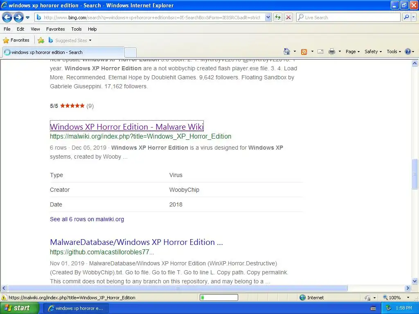The image size is (419, 314).
Task: Click the vertical scrollbar thumb
Action: click(x=415, y=174)
